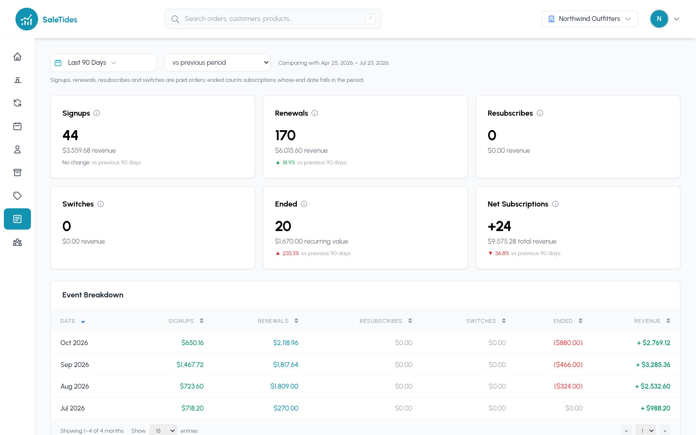Open the customers person sidebar icon

click(17, 150)
